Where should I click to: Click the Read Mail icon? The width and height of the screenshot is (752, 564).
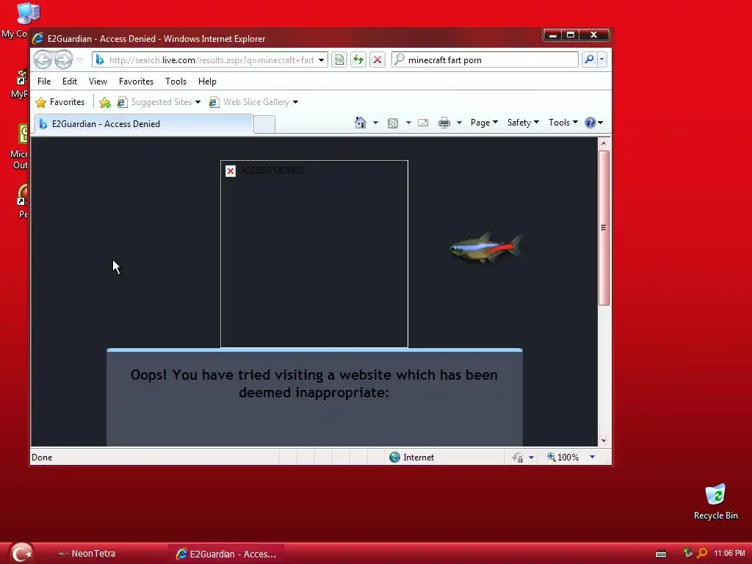click(423, 123)
